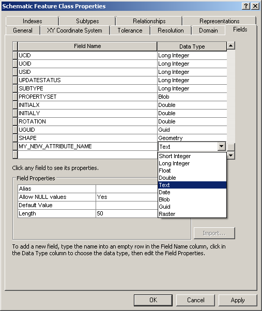This screenshot has height=311, width=262.
Task: Choose Short Integer from data type list
Action: click(x=192, y=156)
